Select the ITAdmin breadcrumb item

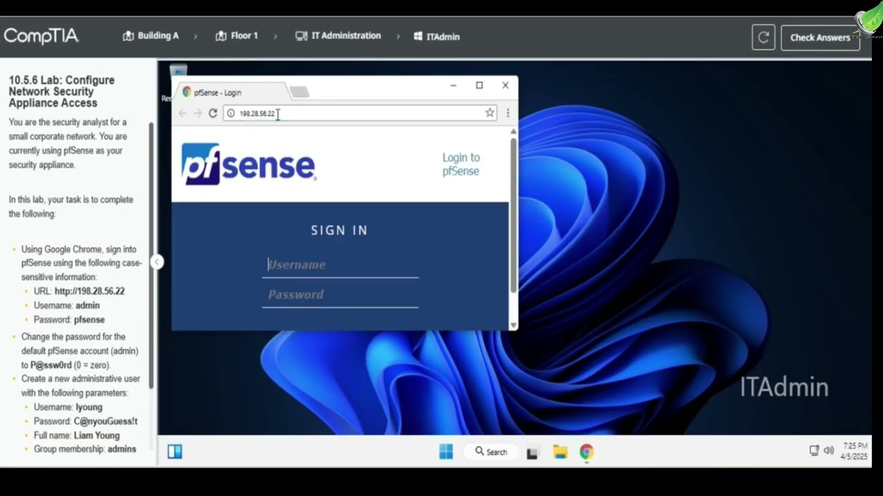coord(437,37)
